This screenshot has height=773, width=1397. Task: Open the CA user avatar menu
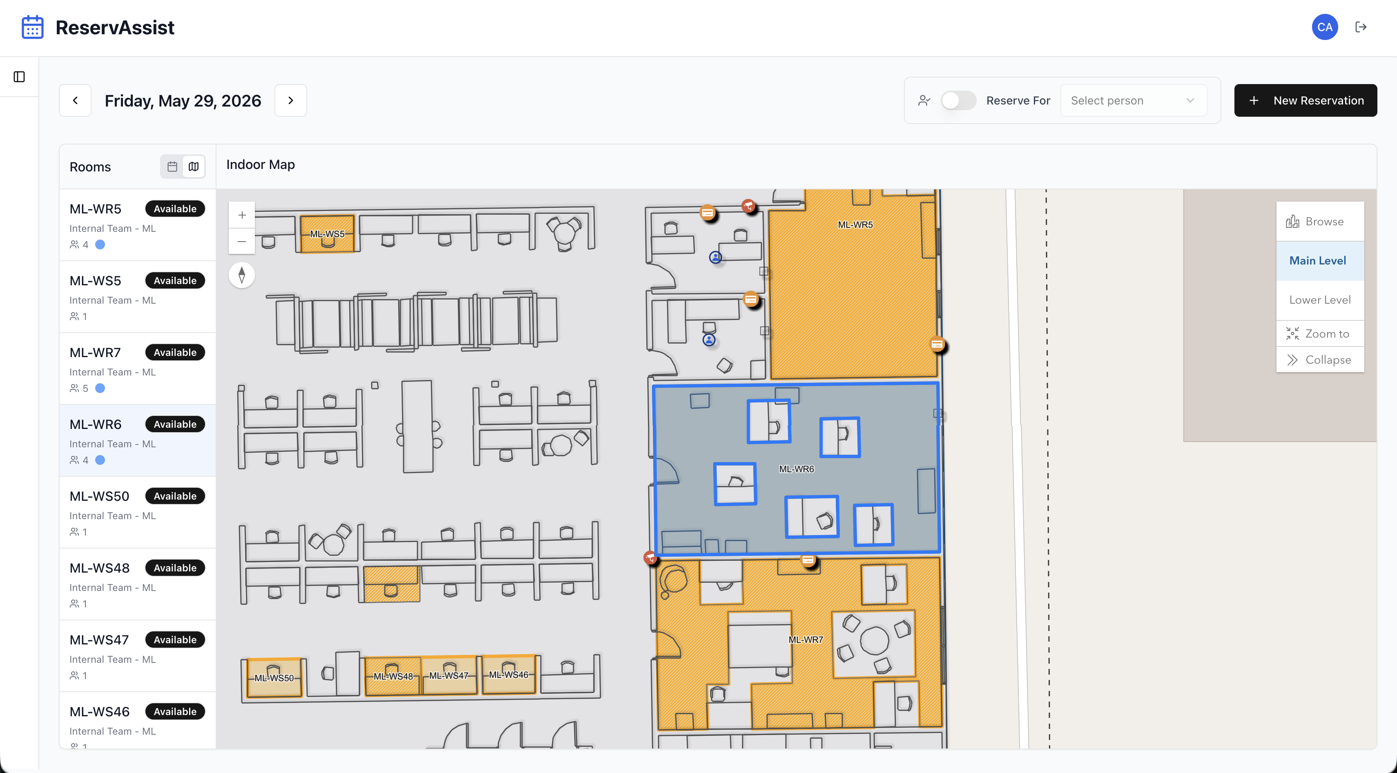point(1324,27)
